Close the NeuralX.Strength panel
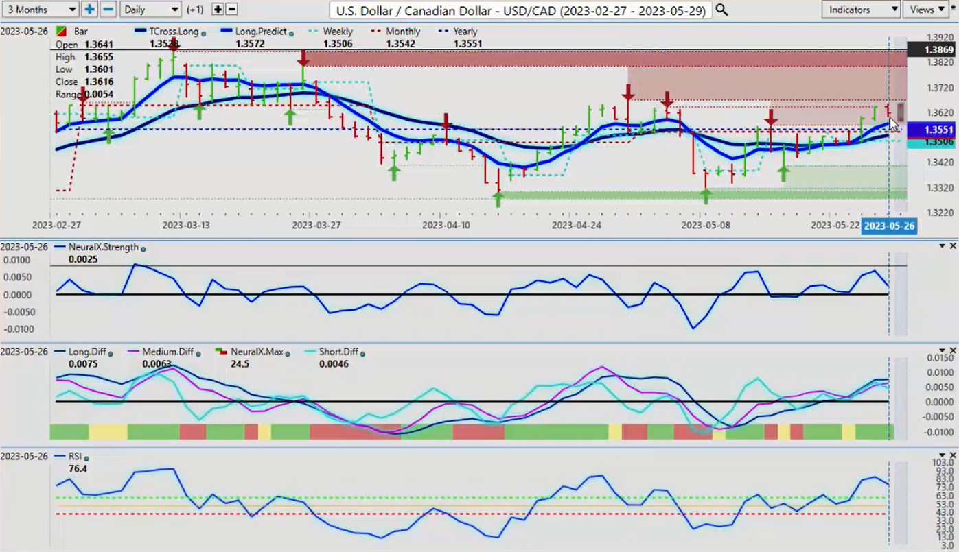This screenshot has width=959, height=552. pos(953,245)
